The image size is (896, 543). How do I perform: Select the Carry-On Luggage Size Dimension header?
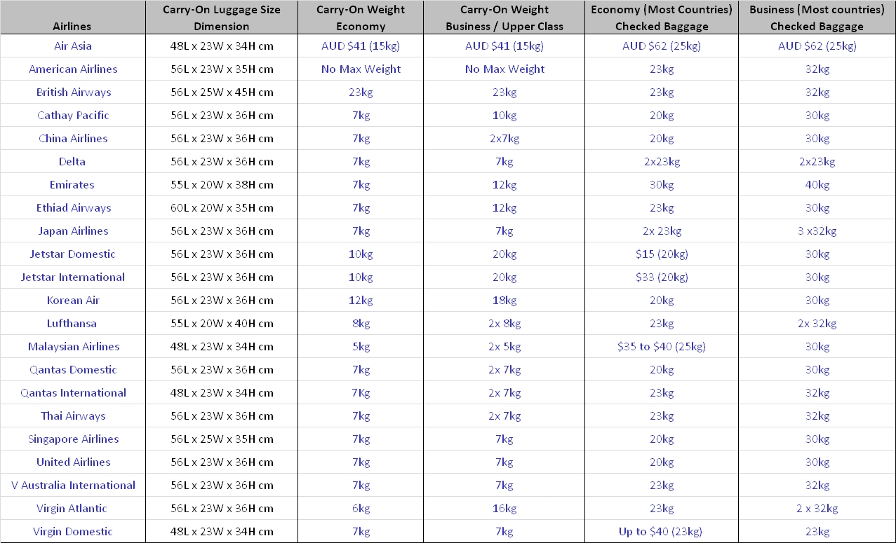[221, 18]
